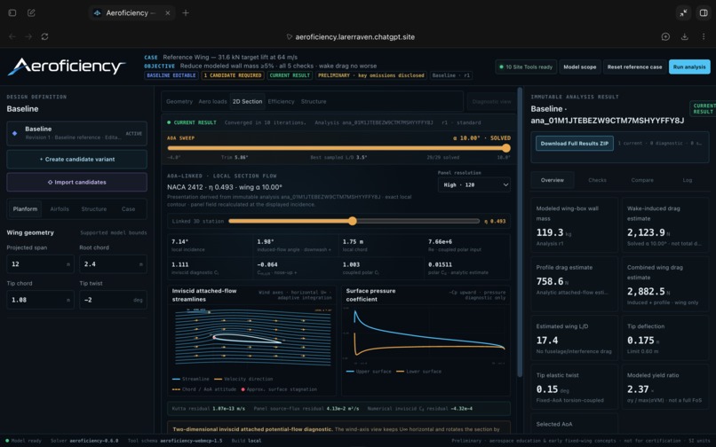The width and height of the screenshot is (716, 447).
Task: Open Model scope
Action: [x=579, y=67]
